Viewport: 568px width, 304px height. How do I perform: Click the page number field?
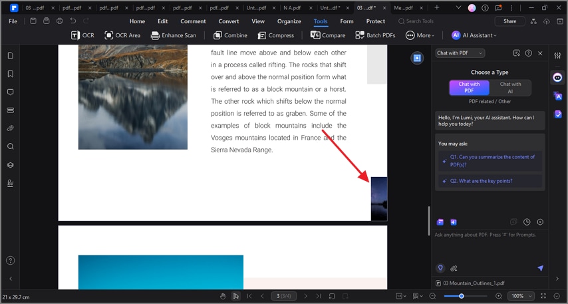[x=283, y=296]
